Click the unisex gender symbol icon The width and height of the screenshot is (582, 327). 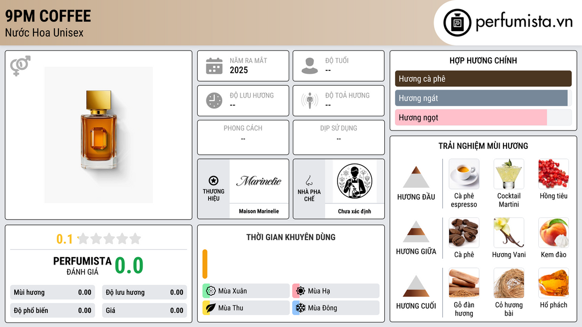pyautogui.click(x=20, y=66)
